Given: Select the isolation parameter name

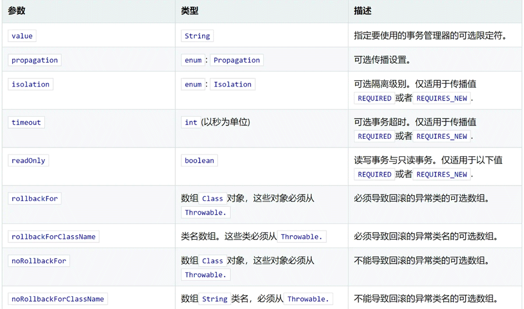Looking at the screenshot, I should coord(30,84).
